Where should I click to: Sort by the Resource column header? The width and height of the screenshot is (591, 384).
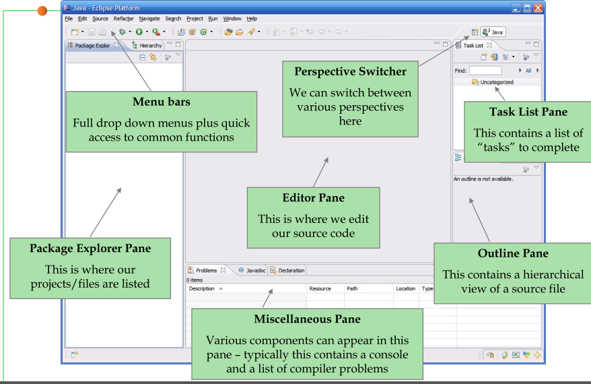click(325, 288)
